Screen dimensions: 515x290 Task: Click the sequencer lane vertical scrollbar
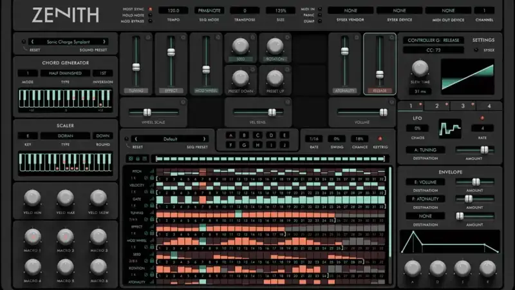(390, 212)
